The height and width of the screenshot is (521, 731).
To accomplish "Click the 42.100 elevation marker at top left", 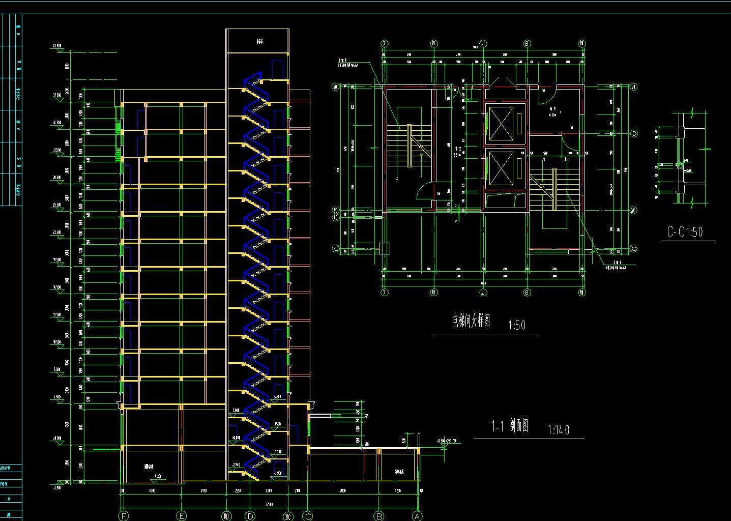I will 57,47.
